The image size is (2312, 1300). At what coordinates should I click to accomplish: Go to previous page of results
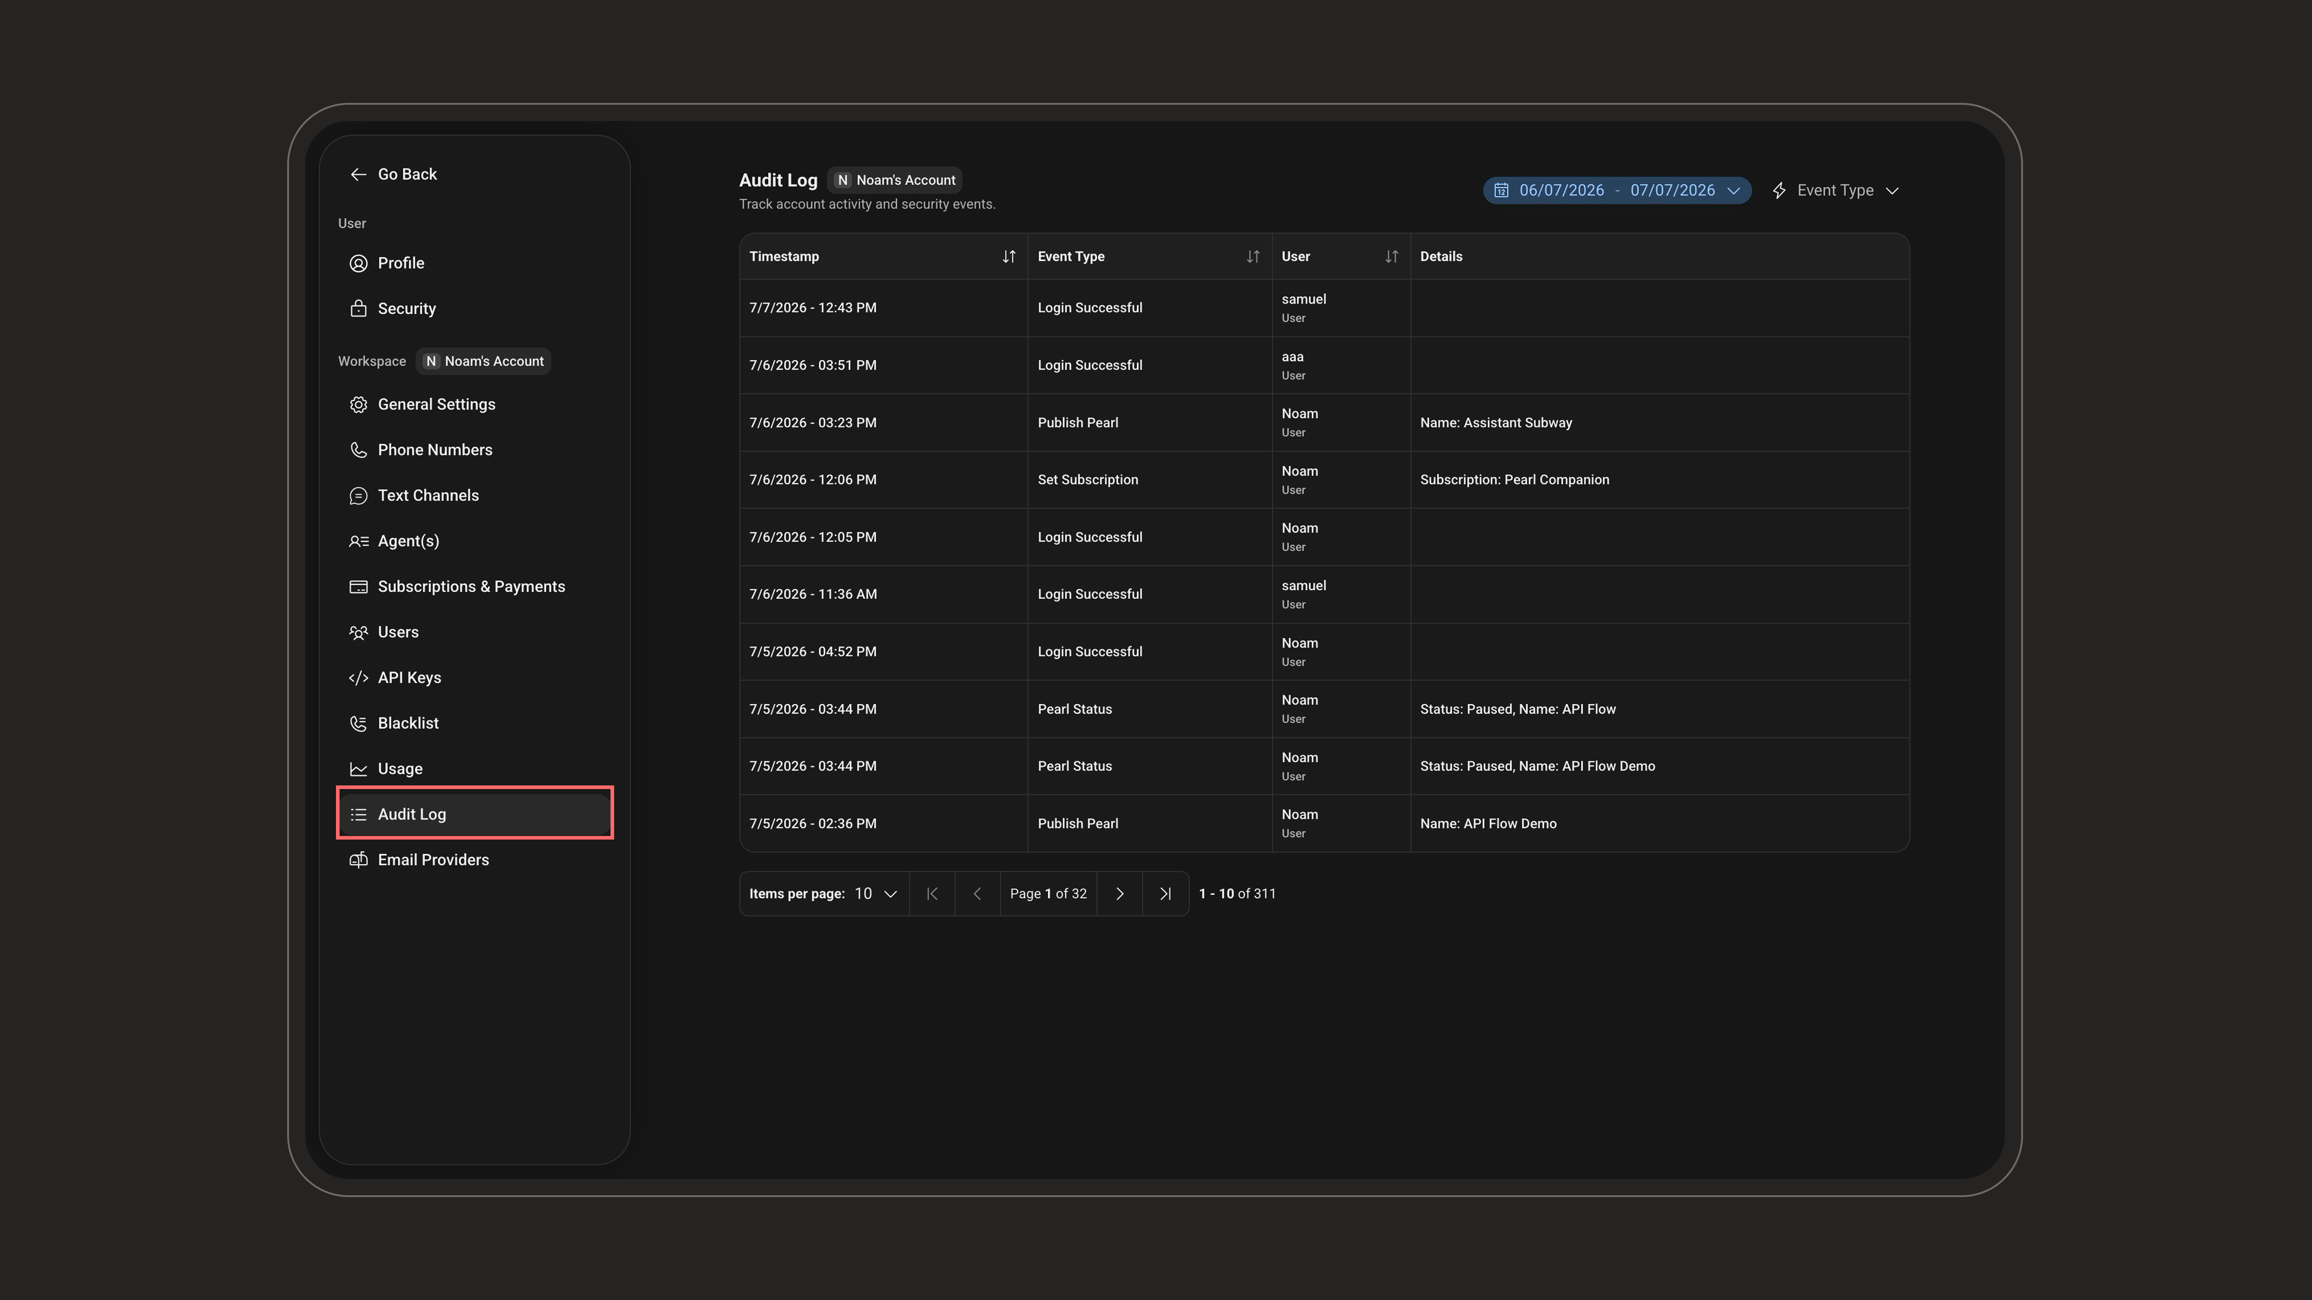977,894
